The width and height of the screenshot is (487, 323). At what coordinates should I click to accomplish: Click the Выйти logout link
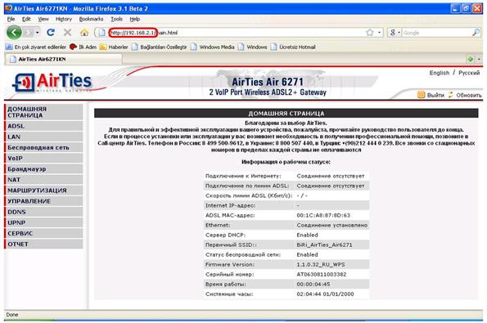click(x=435, y=95)
